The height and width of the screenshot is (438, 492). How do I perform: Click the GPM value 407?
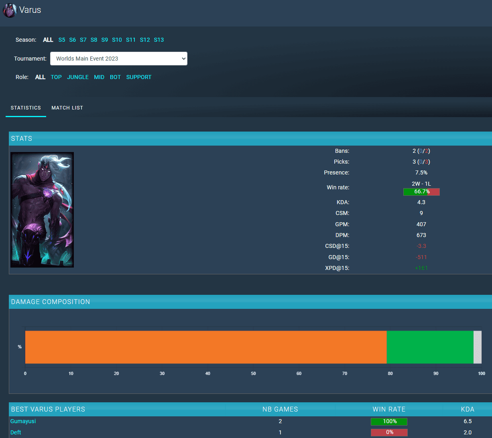(x=421, y=224)
